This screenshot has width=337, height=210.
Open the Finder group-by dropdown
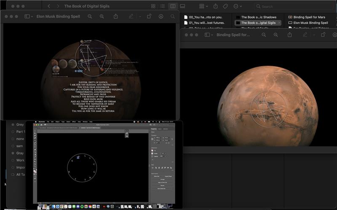click(x=204, y=6)
